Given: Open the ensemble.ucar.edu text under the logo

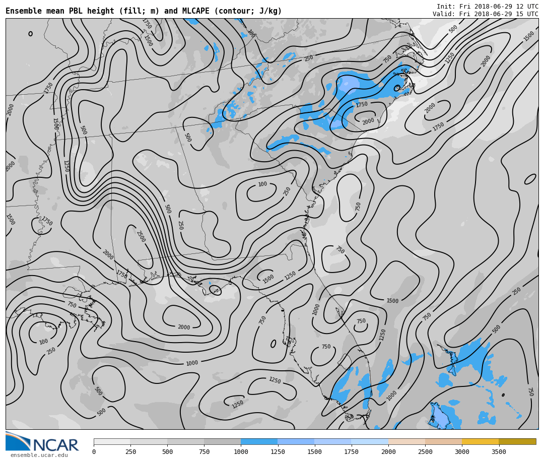Looking at the screenshot, I should (x=39, y=455).
